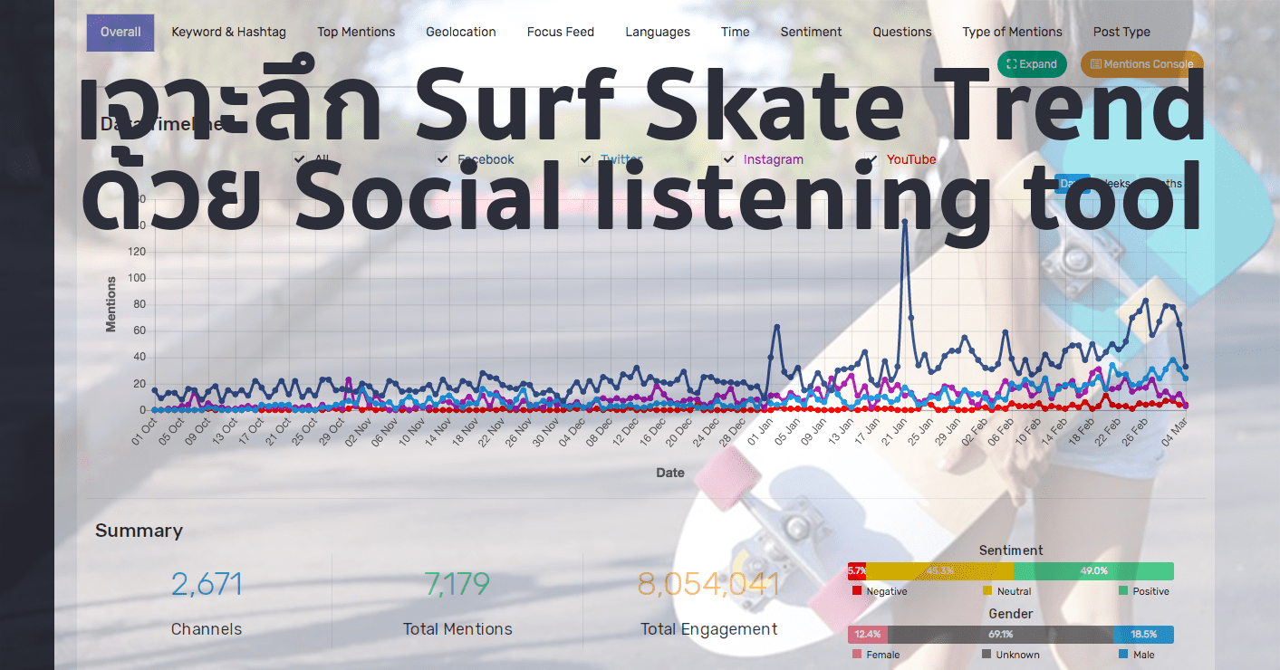Go to the Geolocation tab
1280x670 pixels.
click(x=461, y=33)
